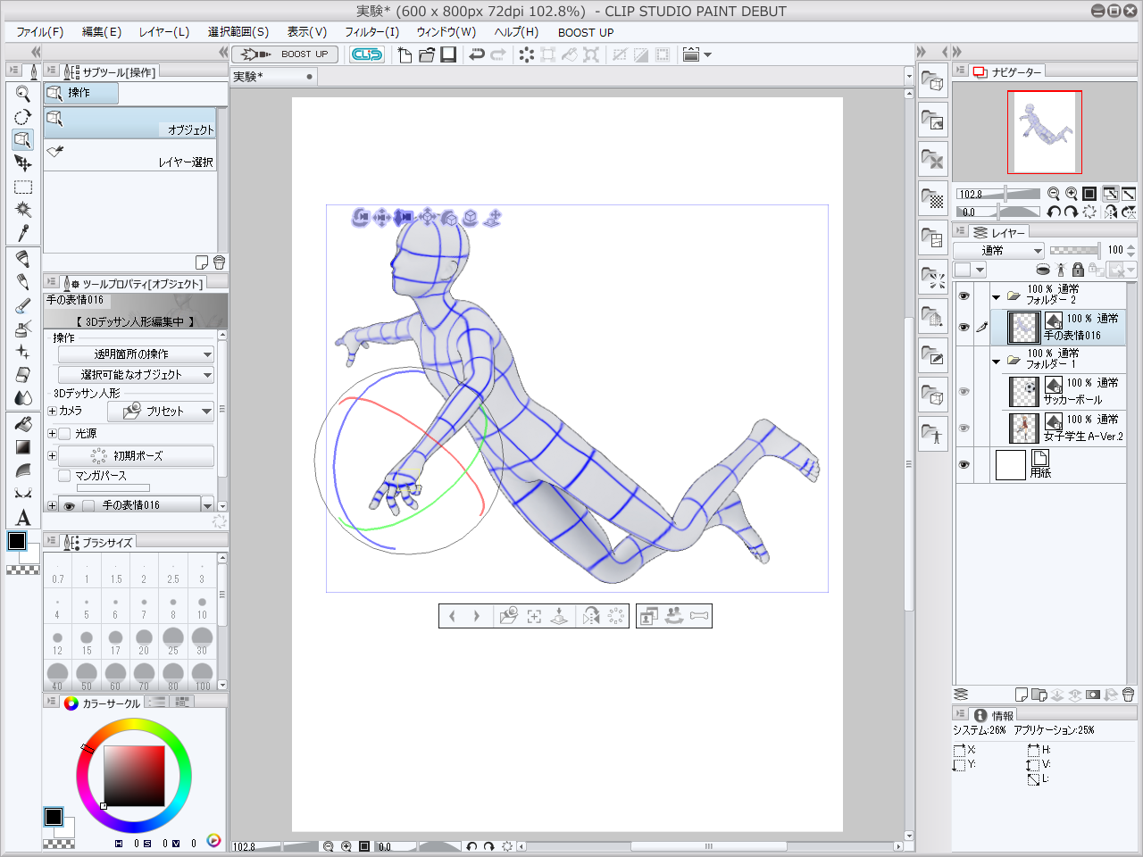Delete the layer with the trash icon
Screen dimensions: 1143x857
[1128, 695]
